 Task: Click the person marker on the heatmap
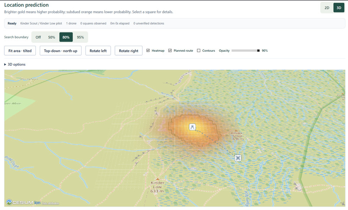click(x=193, y=127)
